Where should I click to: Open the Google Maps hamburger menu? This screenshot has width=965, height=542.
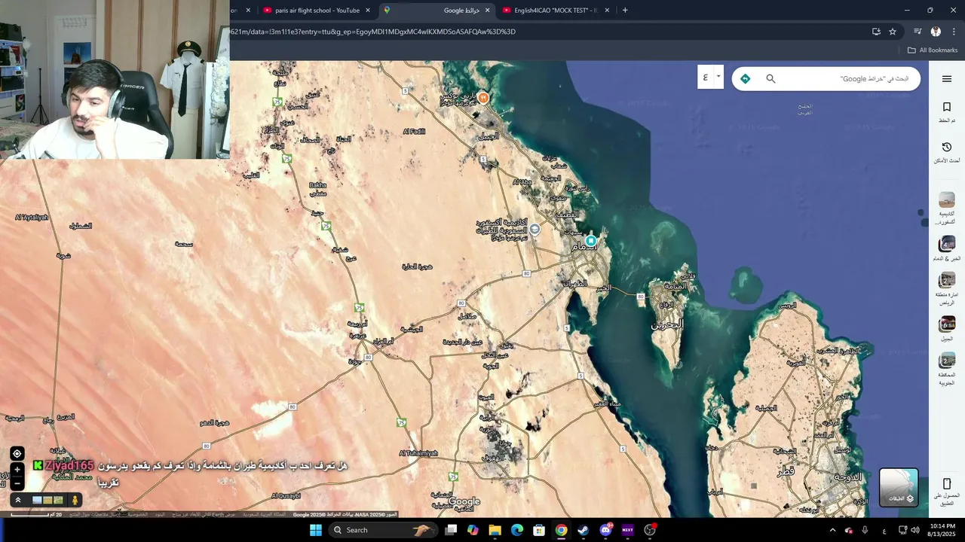pos(947,79)
